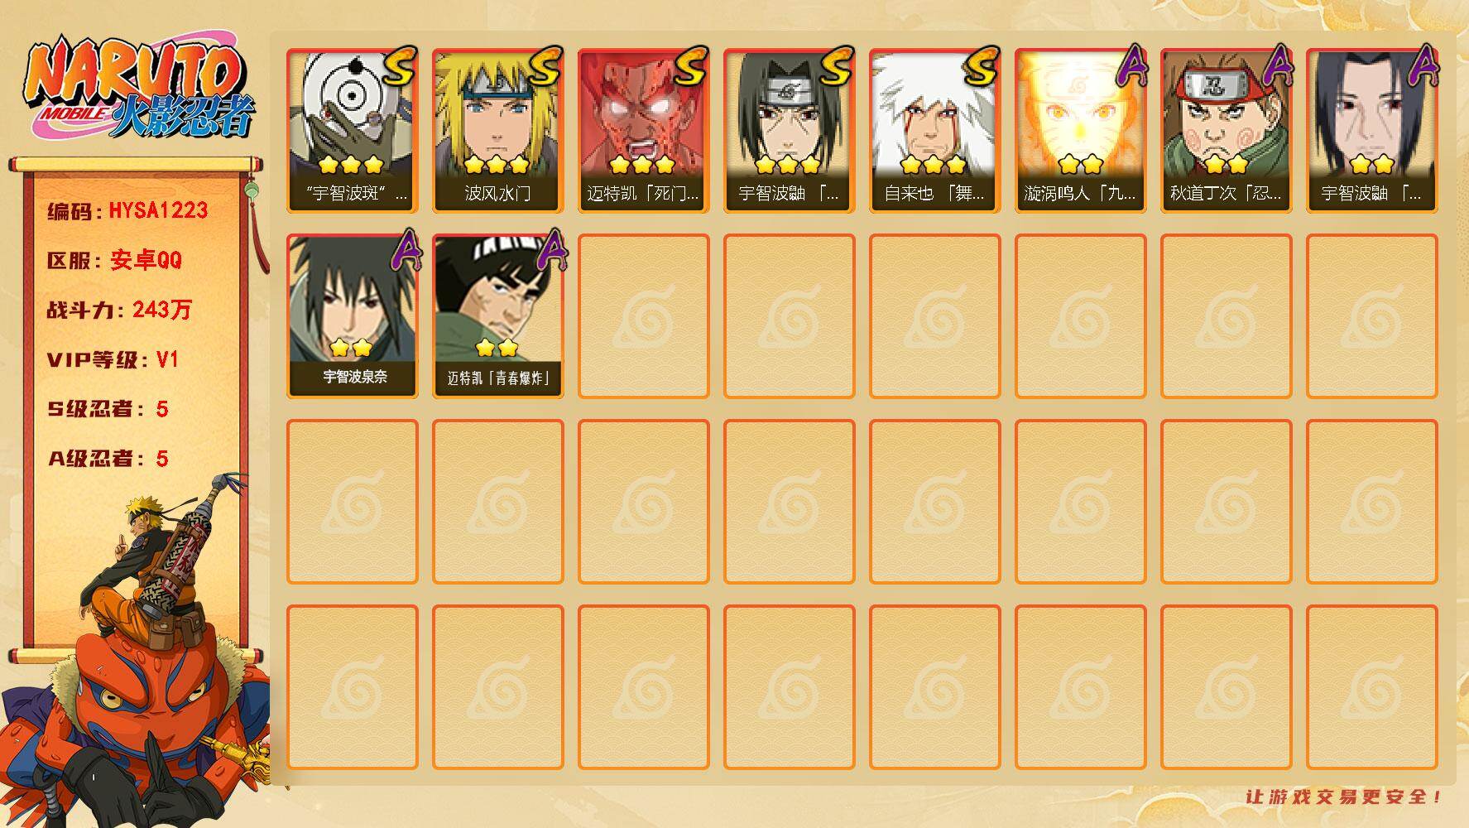Click the 战斗力 243万 value

coord(161,310)
